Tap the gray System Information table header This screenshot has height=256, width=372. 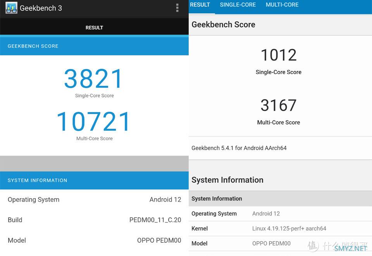(x=280, y=199)
